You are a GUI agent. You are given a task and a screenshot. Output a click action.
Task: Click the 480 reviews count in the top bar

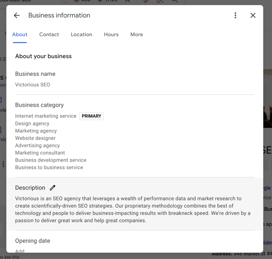pos(85,1)
